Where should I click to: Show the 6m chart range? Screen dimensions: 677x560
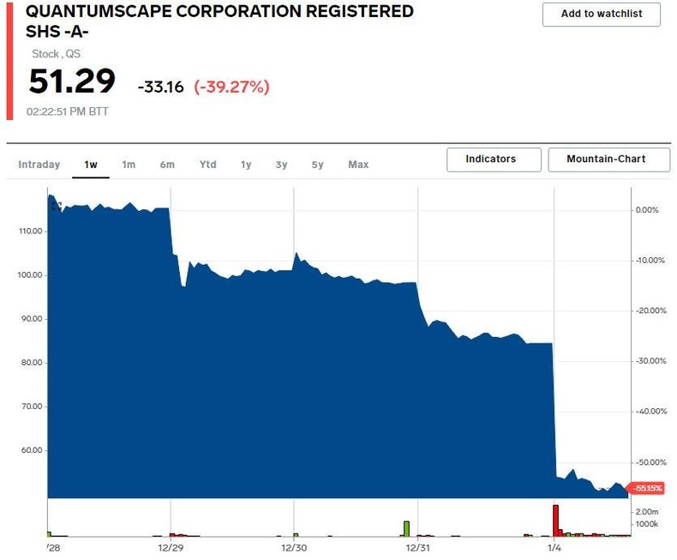coord(167,165)
